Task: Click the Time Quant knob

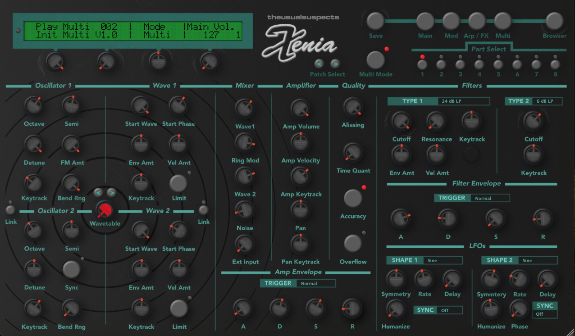Action: tap(353, 152)
